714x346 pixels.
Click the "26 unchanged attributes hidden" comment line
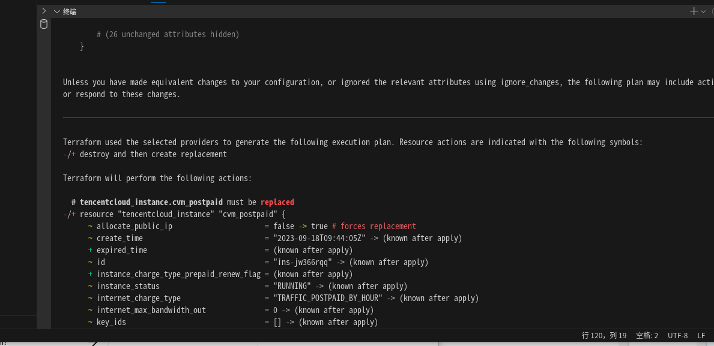click(x=168, y=34)
